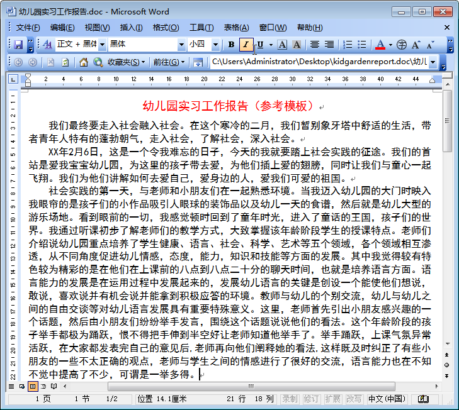This screenshot has height=410, width=459.
Task: Open the address bar dropdown arrow
Action: click(x=433, y=62)
